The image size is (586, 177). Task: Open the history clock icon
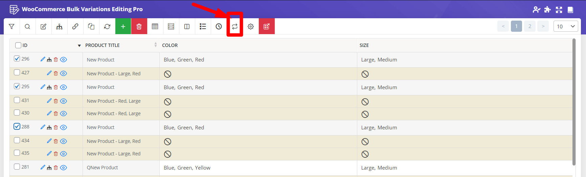coord(219,26)
